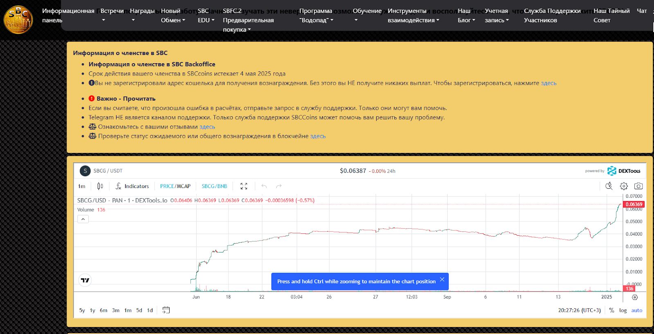Expand Программа Водопад dropdown menu
This screenshot has height=334, width=654.
point(316,15)
